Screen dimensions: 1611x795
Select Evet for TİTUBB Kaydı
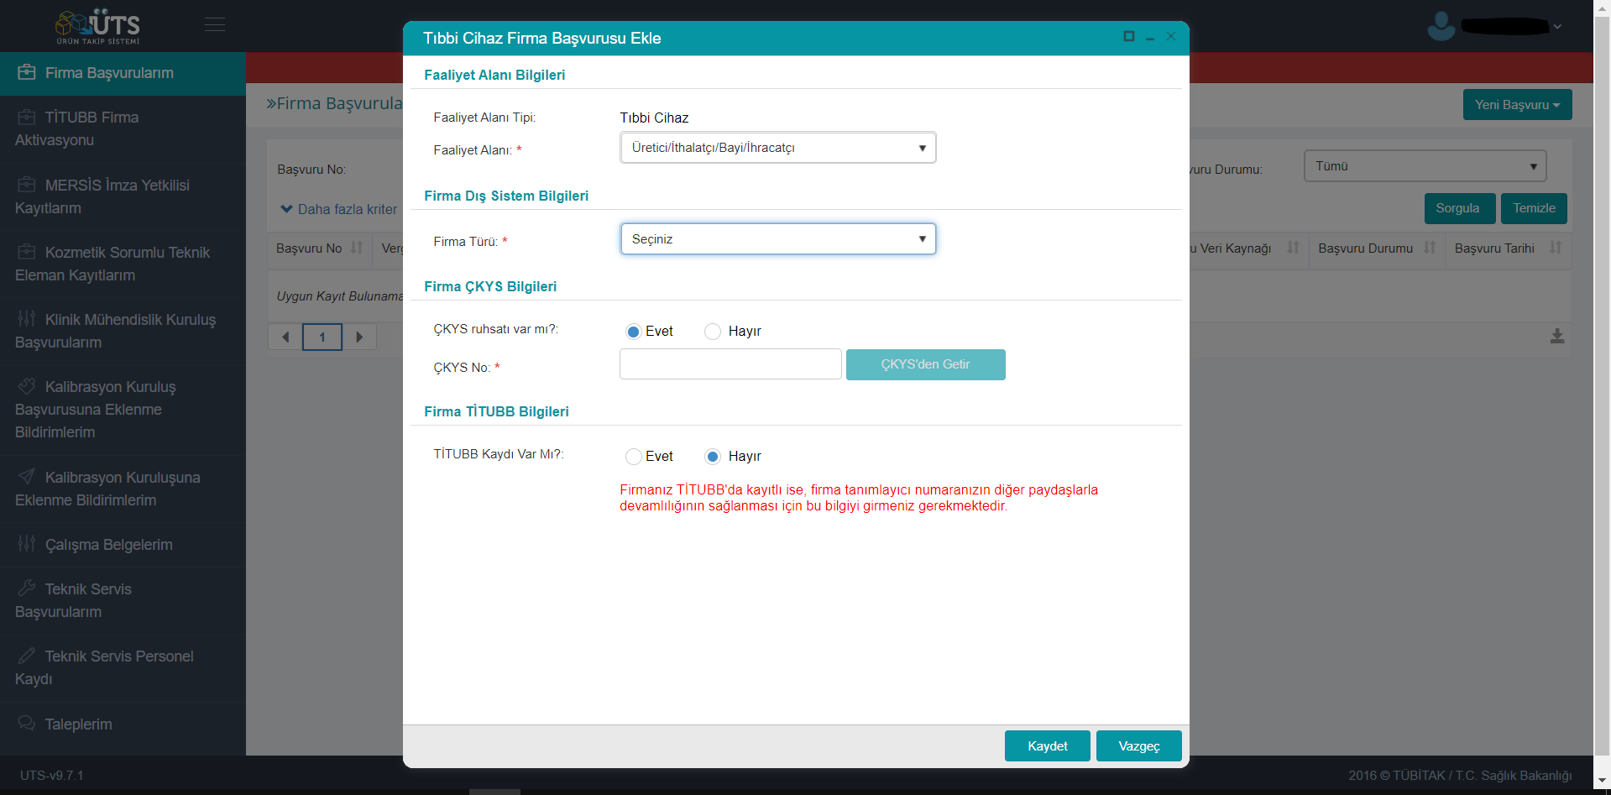(x=634, y=457)
